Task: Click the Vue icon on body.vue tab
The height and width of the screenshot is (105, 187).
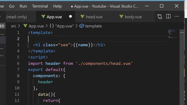Action: (121, 16)
